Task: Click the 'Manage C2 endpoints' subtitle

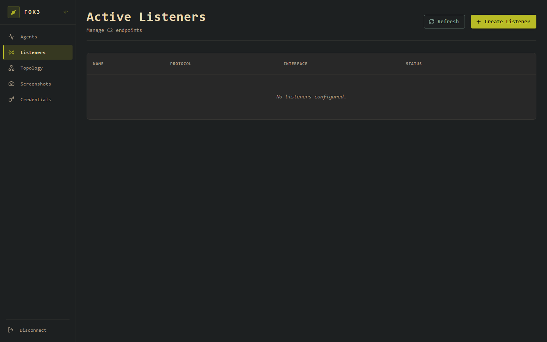Action: (114, 30)
